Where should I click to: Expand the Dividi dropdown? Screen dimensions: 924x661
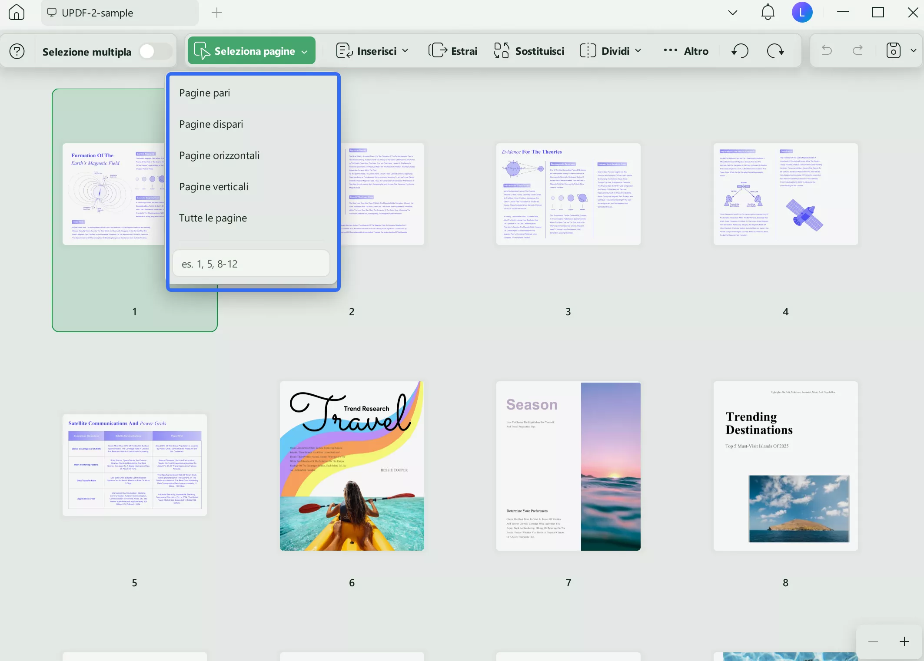[x=638, y=51]
